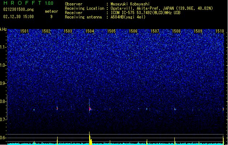
Task: Click the tallest yellow power spike at 1504
Action: pyautogui.click(x=90, y=138)
